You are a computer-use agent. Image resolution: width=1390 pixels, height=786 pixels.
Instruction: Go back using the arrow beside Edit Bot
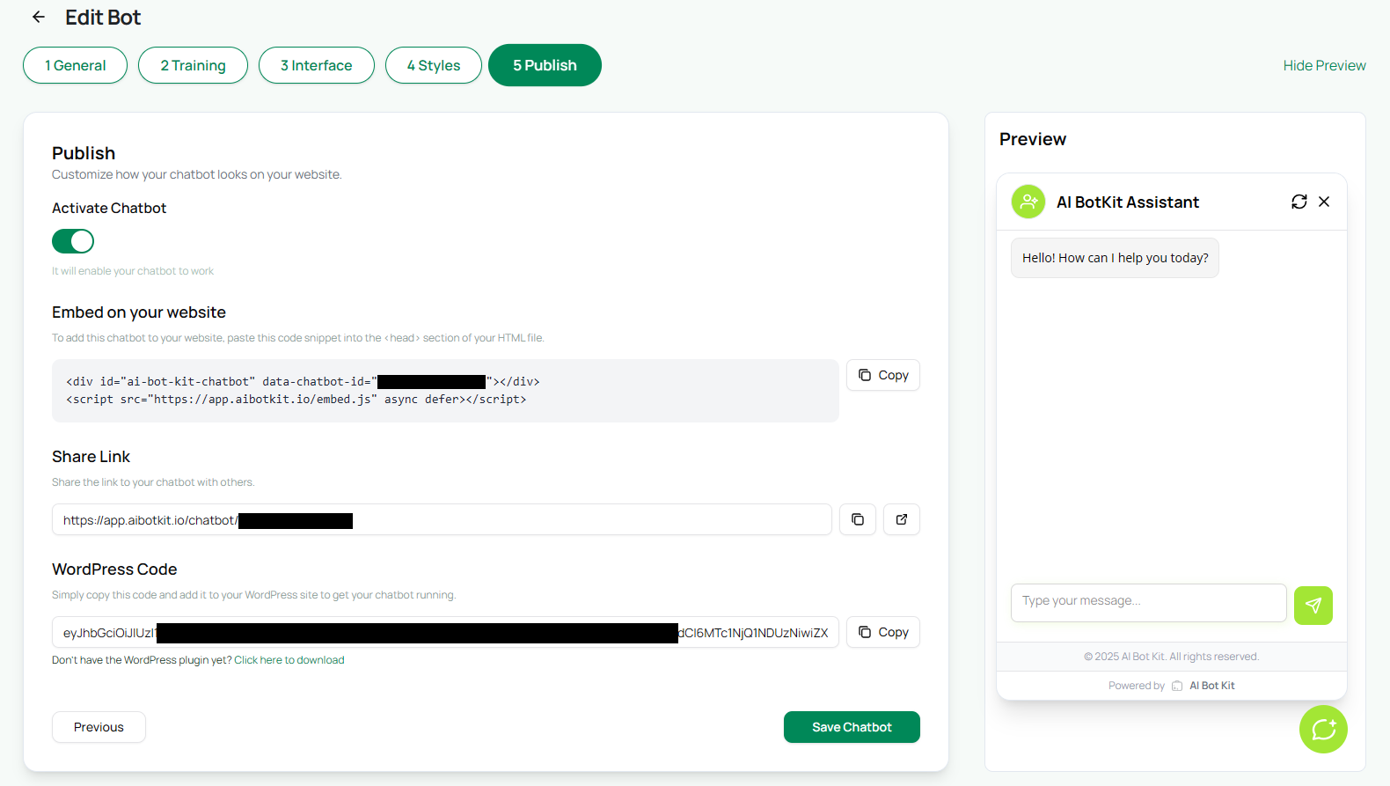pyautogui.click(x=38, y=17)
